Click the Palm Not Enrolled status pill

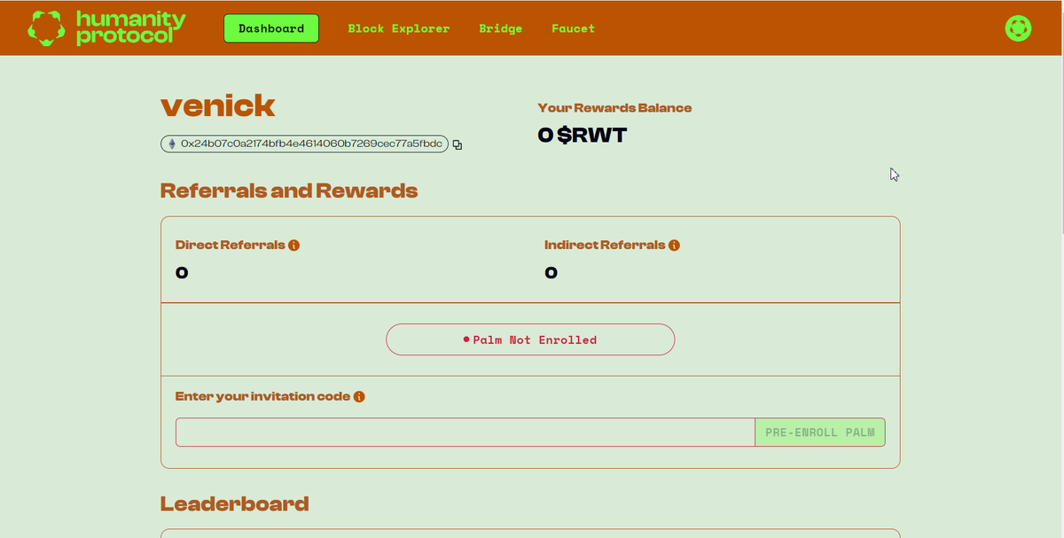coord(530,339)
